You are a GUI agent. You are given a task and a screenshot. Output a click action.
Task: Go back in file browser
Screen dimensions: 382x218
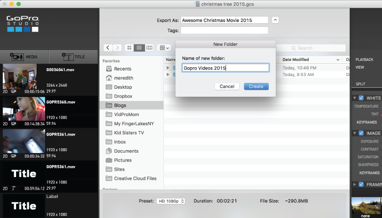click(108, 48)
